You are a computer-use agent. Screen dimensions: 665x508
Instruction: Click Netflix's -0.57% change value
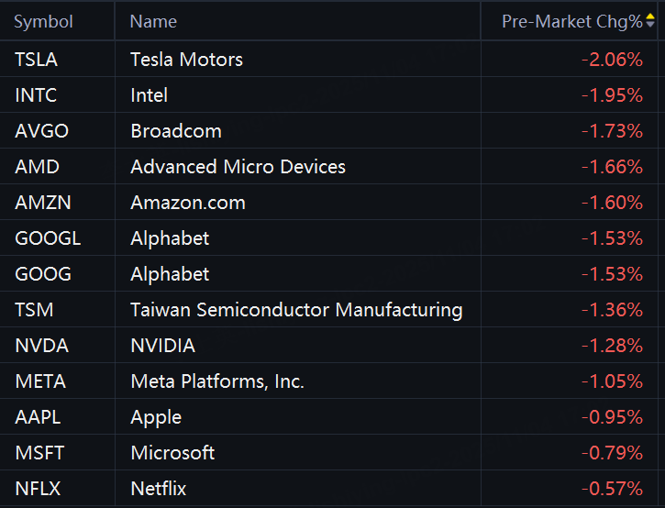(x=612, y=489)
